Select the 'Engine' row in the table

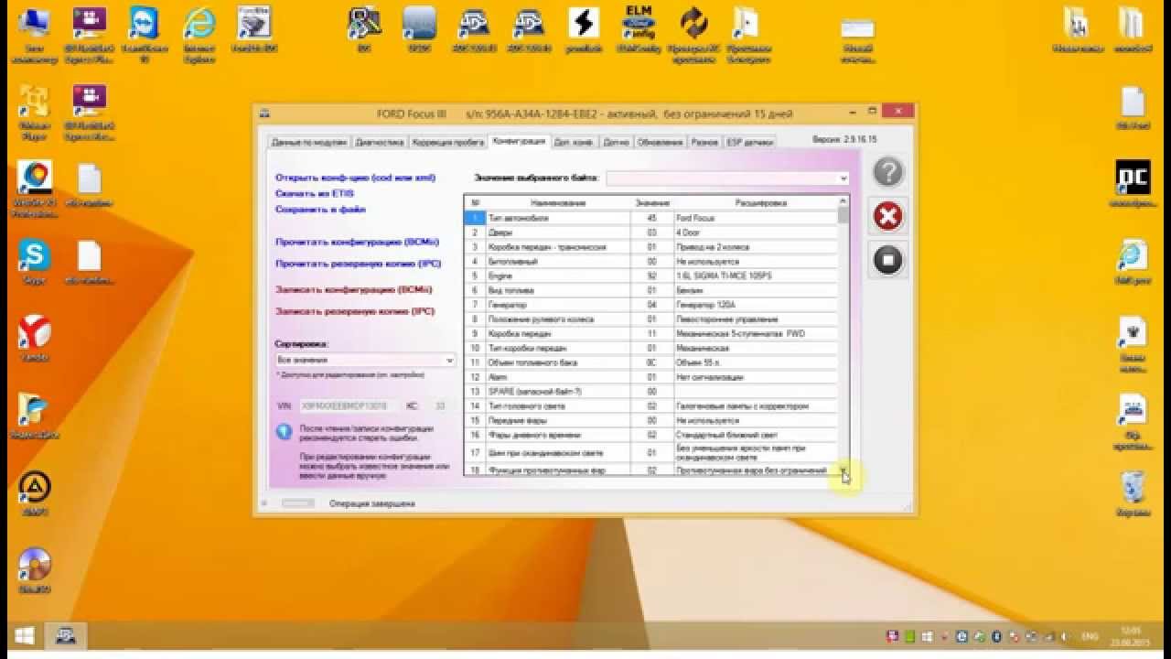[x=650, y=275]
